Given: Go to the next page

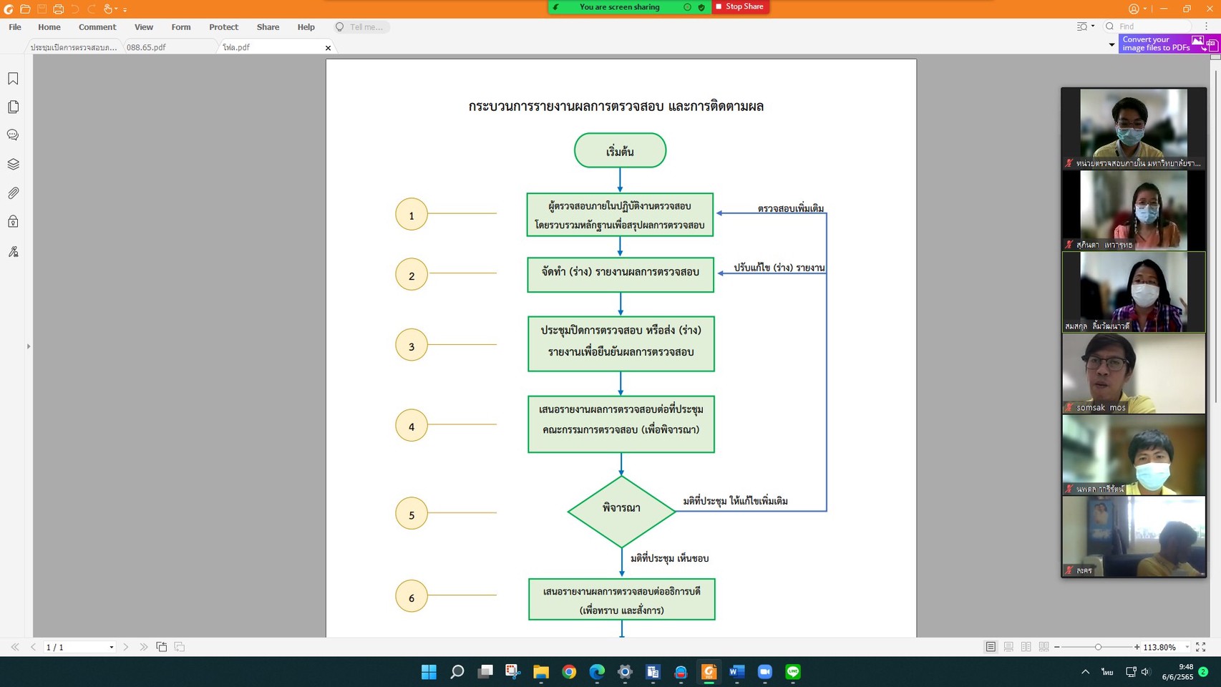Looking at the screenshot, I should point(126,647).
